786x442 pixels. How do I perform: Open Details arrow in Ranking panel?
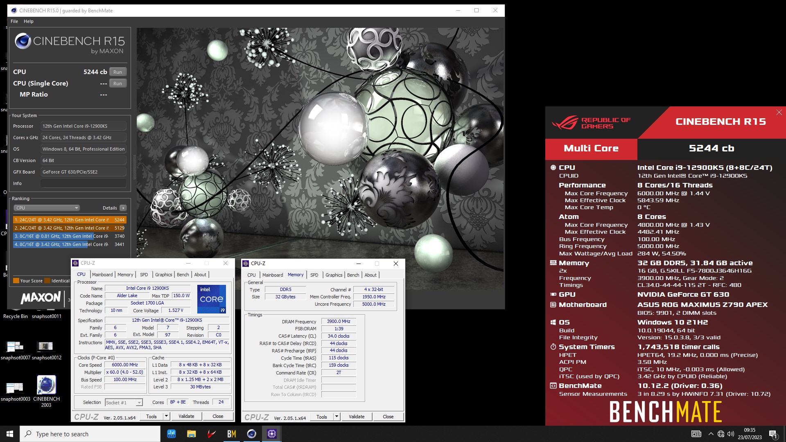[x=123, y=208]
